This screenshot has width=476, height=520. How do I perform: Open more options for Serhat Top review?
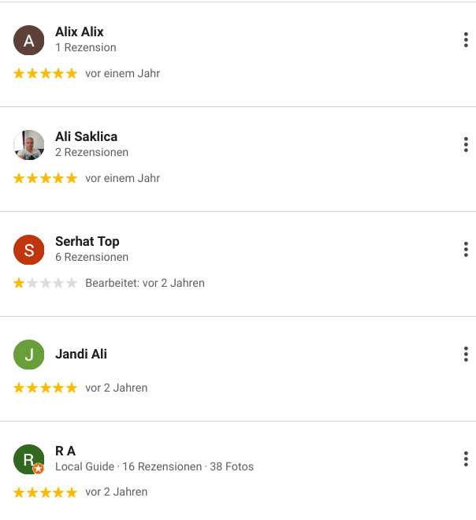[x=466, y=249]
